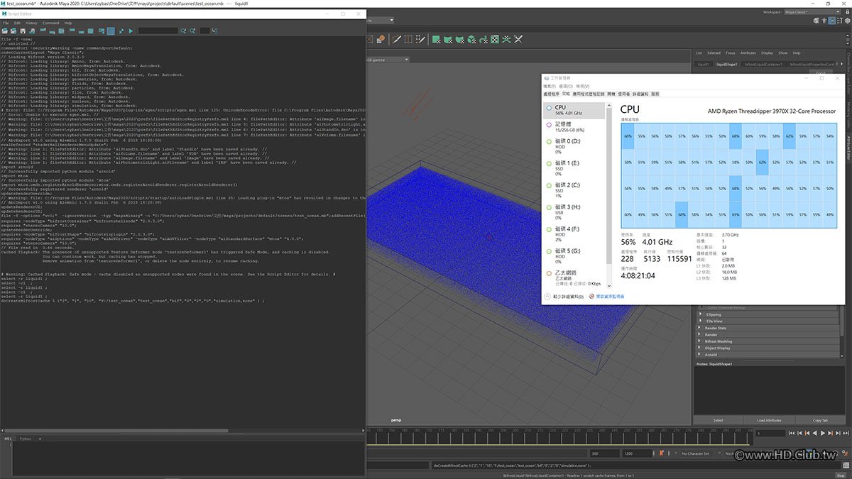Click play forwards in playback controls
Image resolution: width=852 pixels, height=479 pixels.
[823, 433]
